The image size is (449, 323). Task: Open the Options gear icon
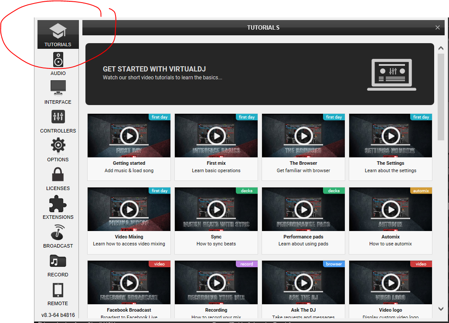pos(58,145)
